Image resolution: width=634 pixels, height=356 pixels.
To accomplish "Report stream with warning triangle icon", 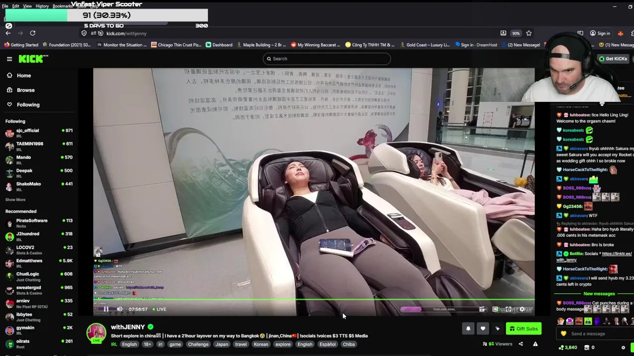I will pyautogui.click(x=535, y=344).
